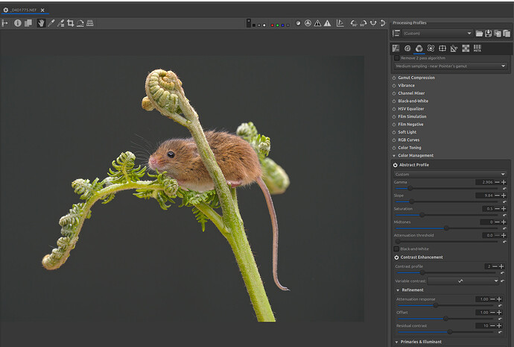Open the Channel Mixer tool section

[x=413, y=93]
